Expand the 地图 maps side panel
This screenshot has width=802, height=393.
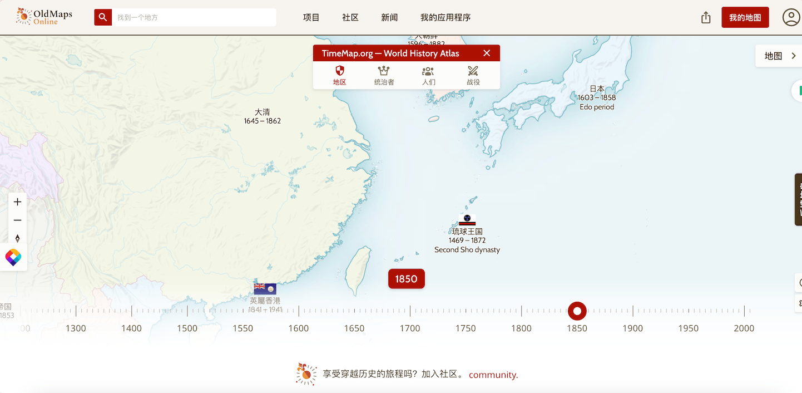coord(780,56)
